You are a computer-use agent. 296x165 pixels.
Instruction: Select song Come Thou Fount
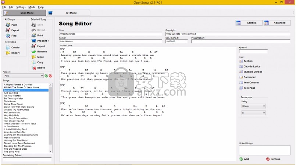click(x=13, y=104)
